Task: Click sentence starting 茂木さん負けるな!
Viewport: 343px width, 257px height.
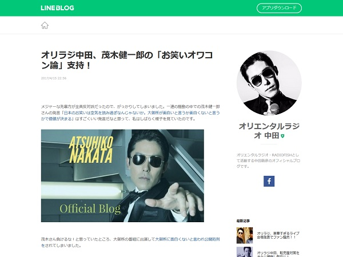Action: tap(130, 242)
